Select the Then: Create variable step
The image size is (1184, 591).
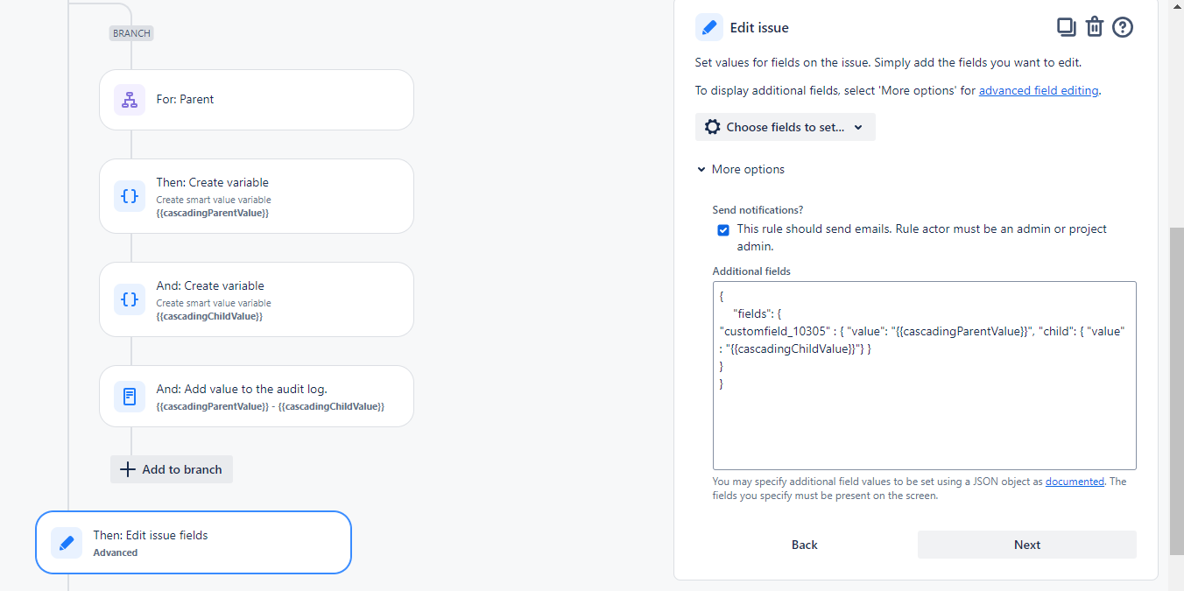point(256,196)
